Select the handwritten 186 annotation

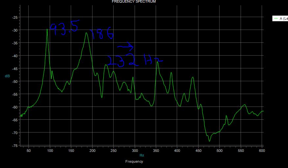(x=101, y=35)
